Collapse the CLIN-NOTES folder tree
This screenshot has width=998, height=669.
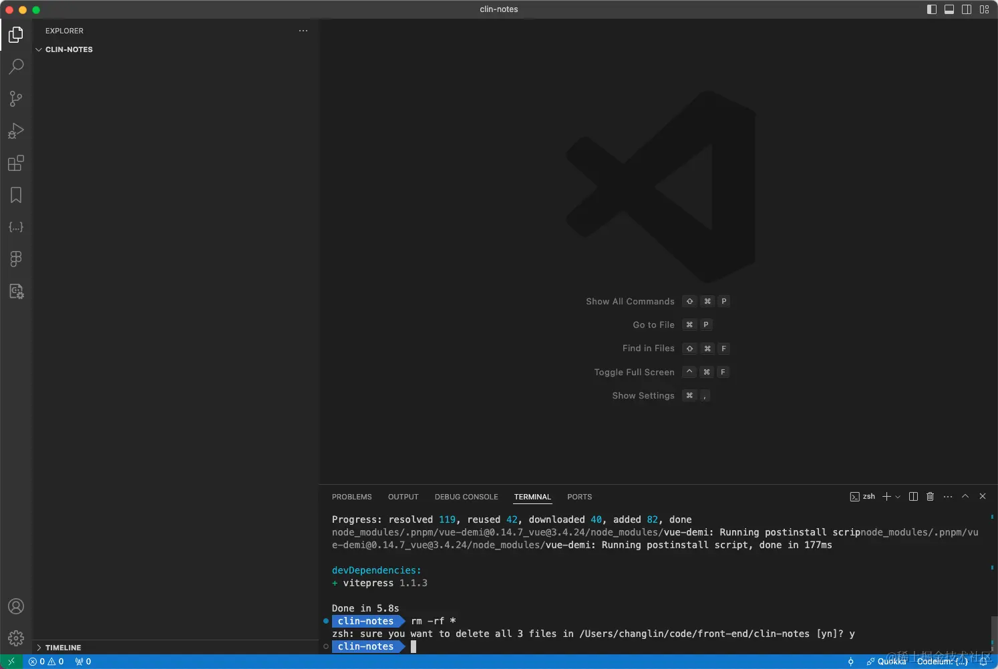pos(38,49)
